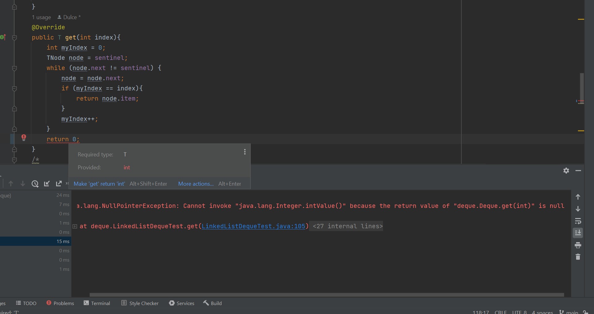Go to next failed test with down arrow
594x314 pixels.
(x=23, y=184)
